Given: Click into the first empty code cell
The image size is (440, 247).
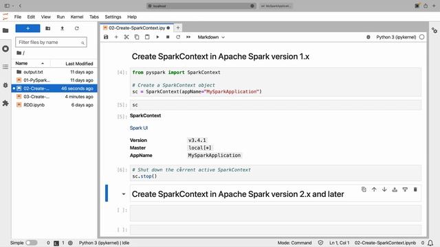Looking at the screenshot, I should (276, 213).
